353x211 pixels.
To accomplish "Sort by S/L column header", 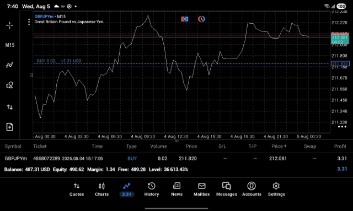I will (222, 146).
